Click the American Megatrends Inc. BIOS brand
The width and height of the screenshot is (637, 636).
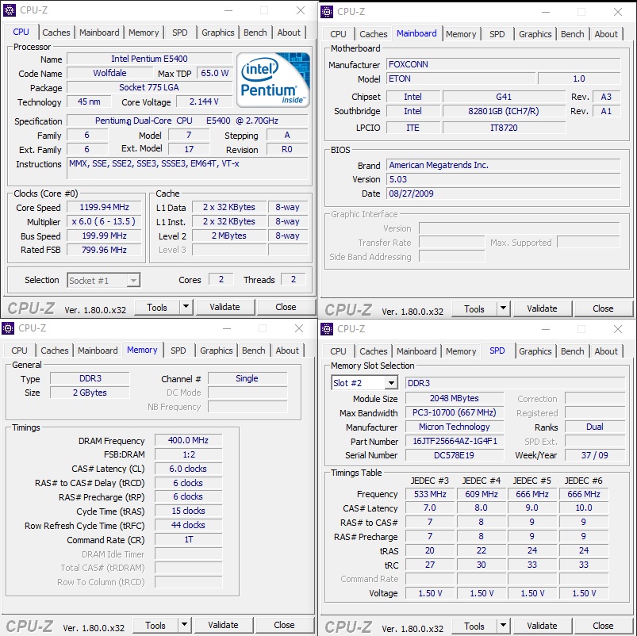[504, 165]
